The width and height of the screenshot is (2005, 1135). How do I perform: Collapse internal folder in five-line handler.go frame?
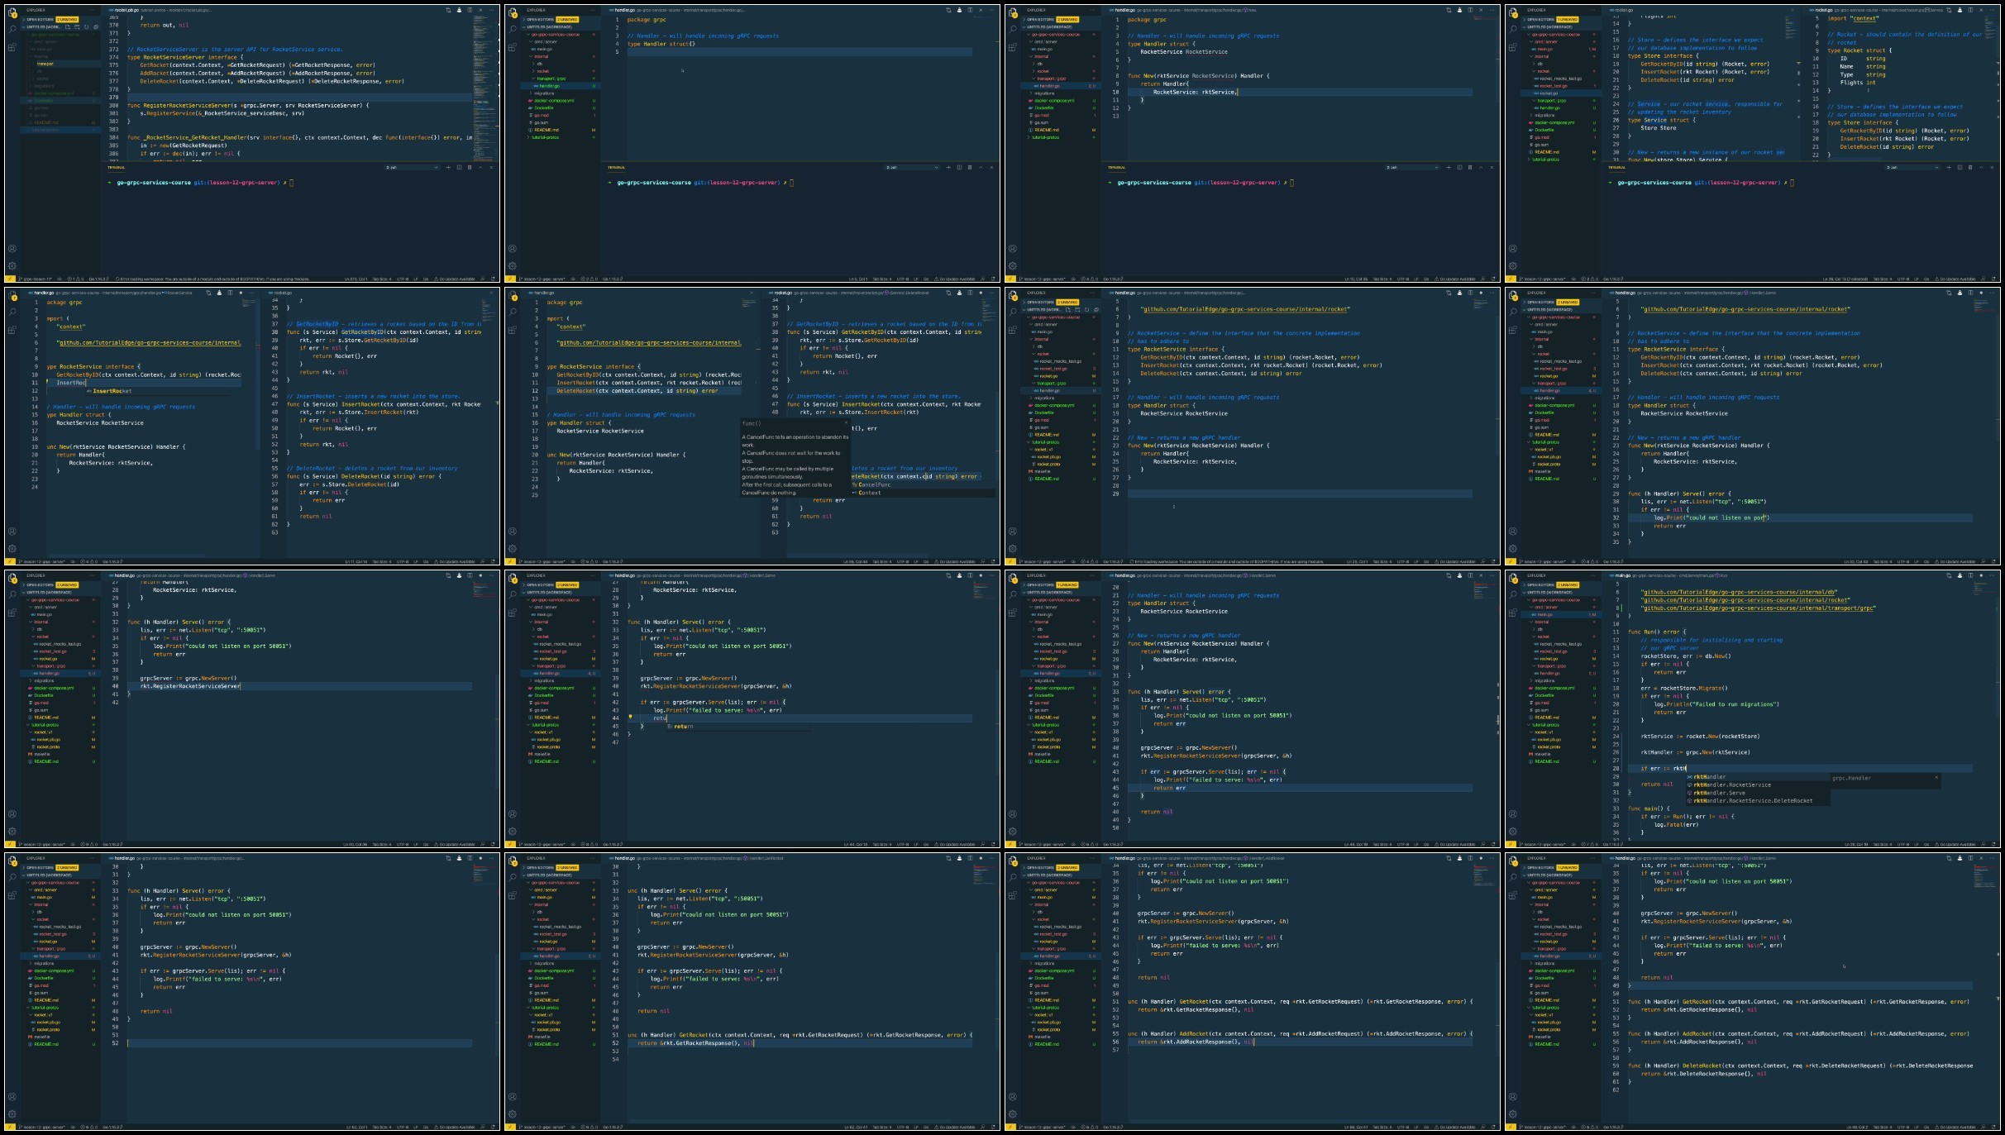[561, 56]
